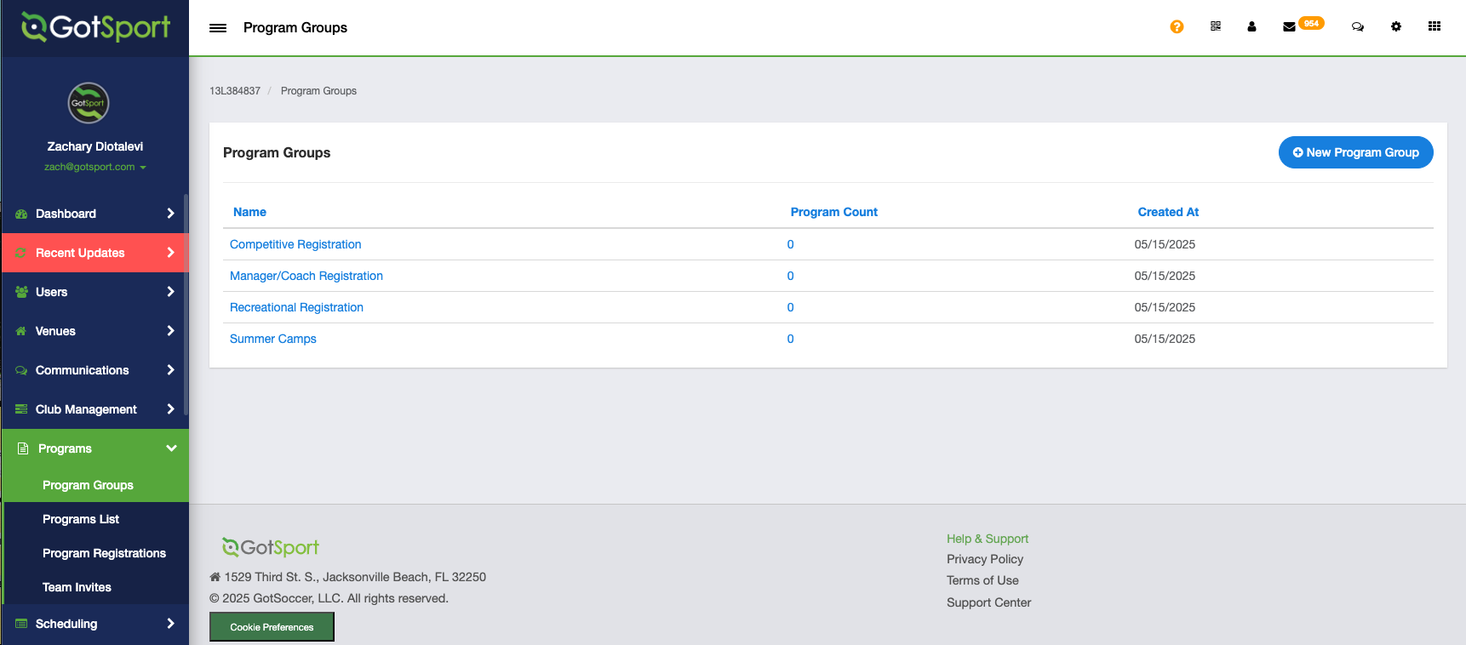Click program count 0 for Manager/Coach Registration

click(x=791, y=276)
